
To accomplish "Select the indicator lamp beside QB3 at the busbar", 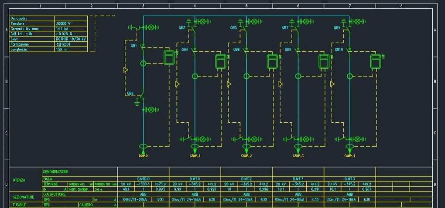I will pyautogui.click(x=203, y=21).
